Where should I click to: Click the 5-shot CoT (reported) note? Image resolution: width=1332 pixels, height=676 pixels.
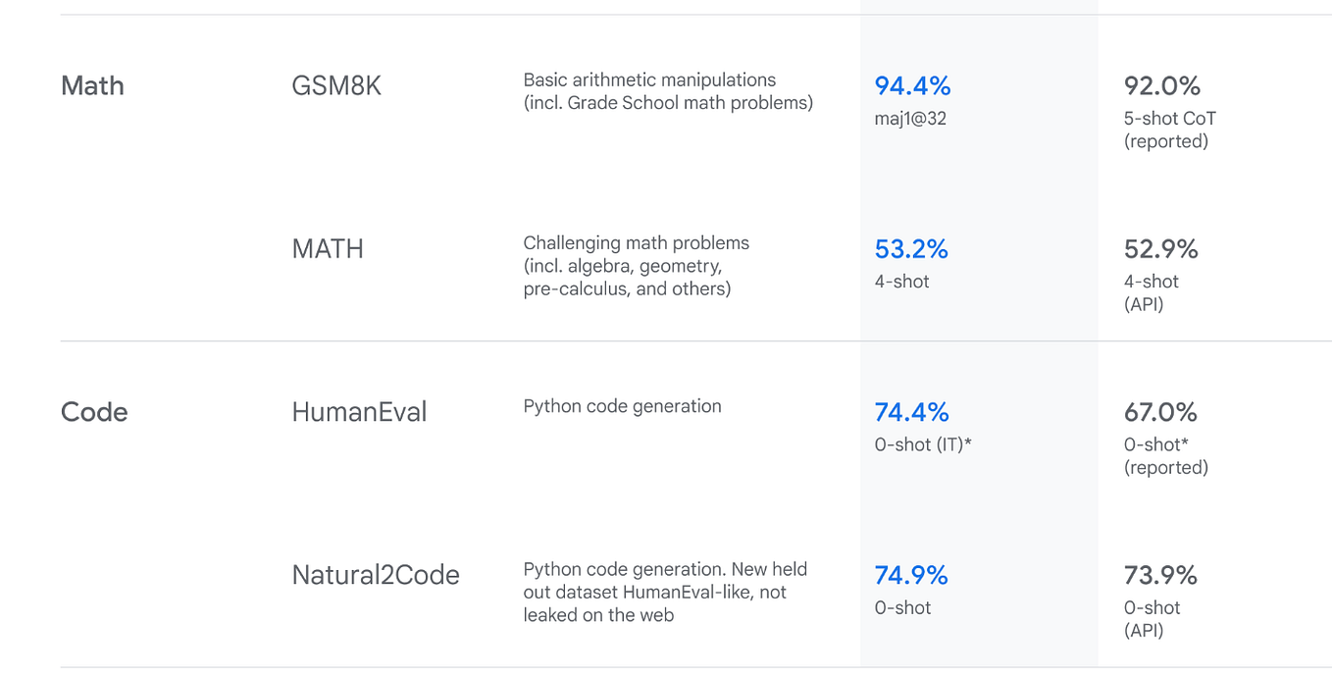point(1169,130)
